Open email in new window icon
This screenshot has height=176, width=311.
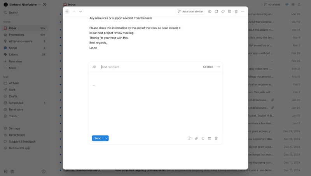click(216, 12)
